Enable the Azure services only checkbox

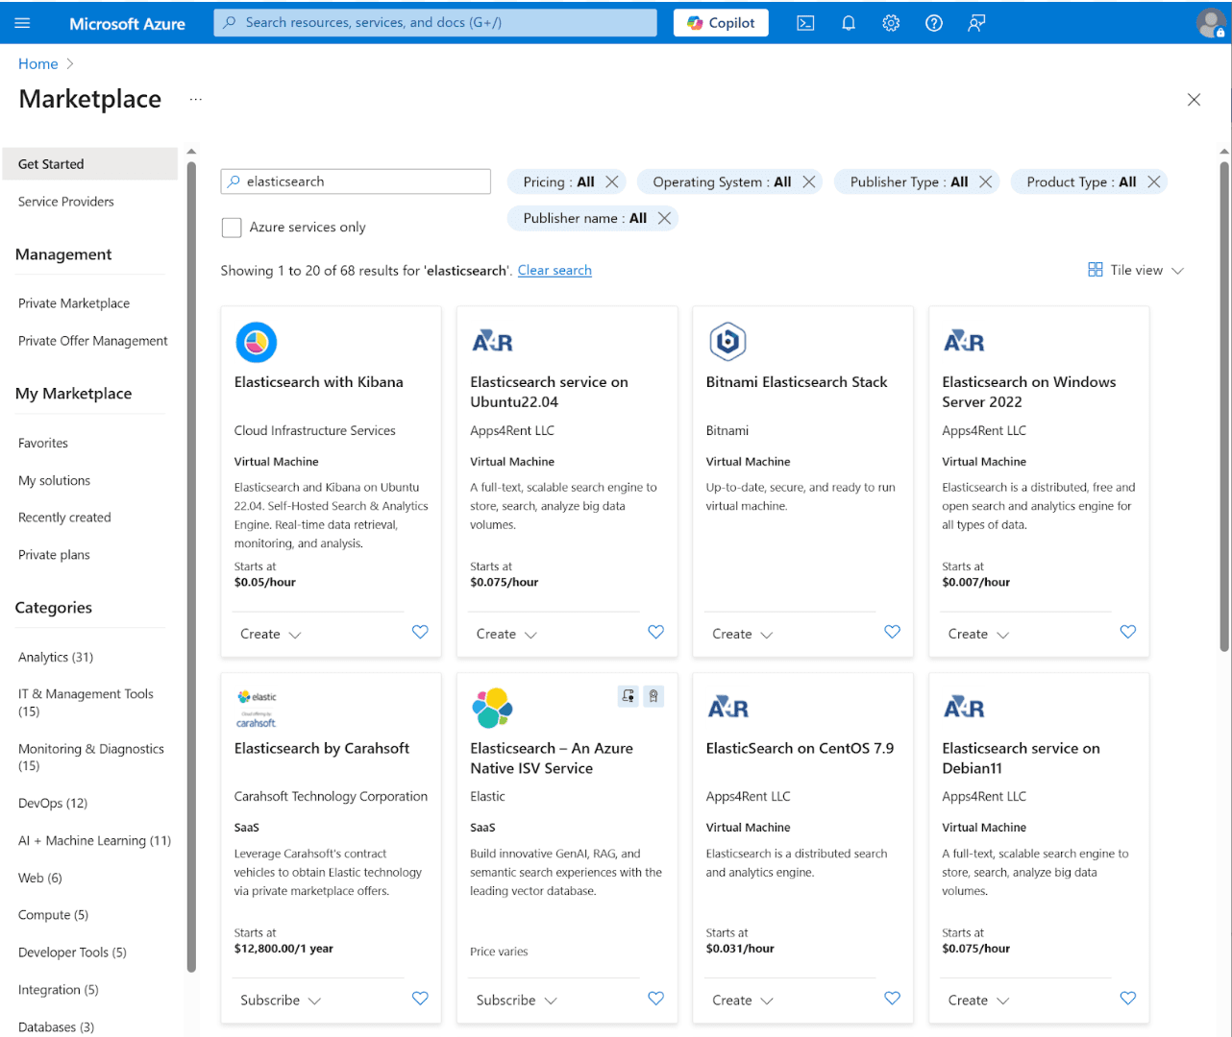[232, 227]
